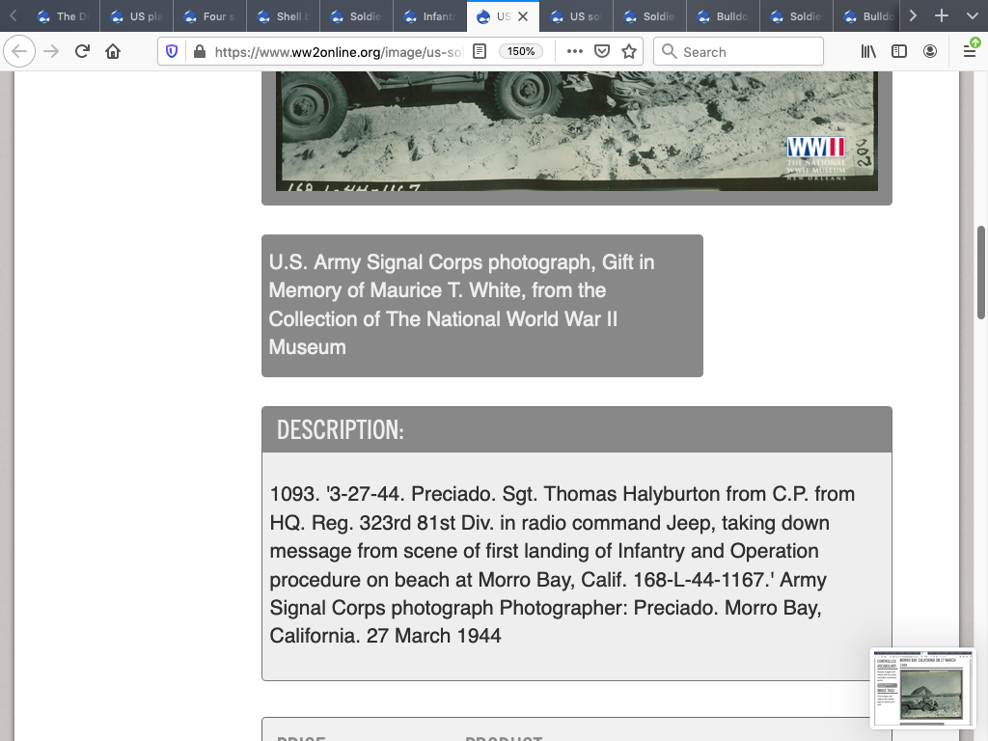Open the Firefox hamburger application menu
The image size is (988, 741).
[969, 52]
